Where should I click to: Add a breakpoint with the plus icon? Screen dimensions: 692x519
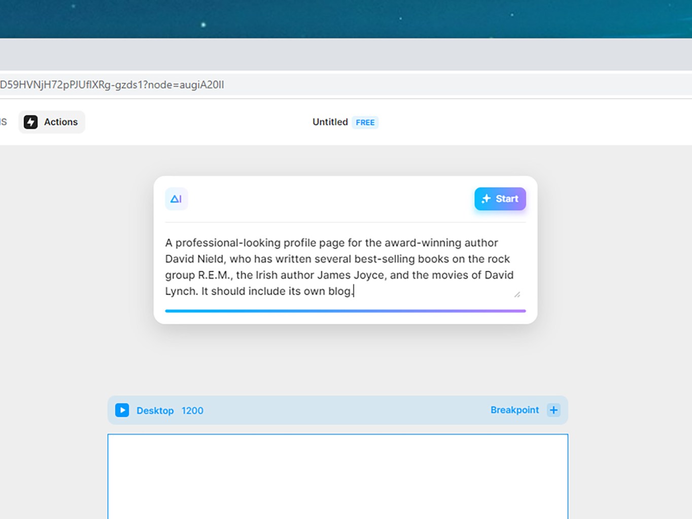point(553,410)
